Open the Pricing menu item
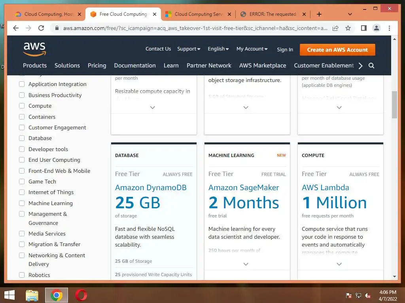The image size is (405, 303). pos(97,66)
